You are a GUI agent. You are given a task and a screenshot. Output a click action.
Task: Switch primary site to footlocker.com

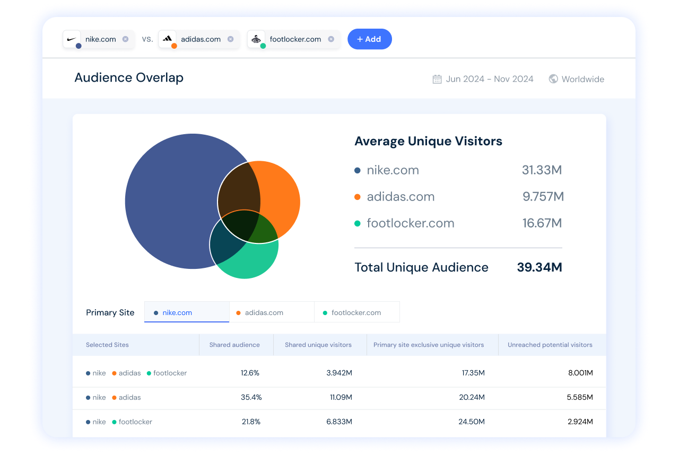pos(356,312)
